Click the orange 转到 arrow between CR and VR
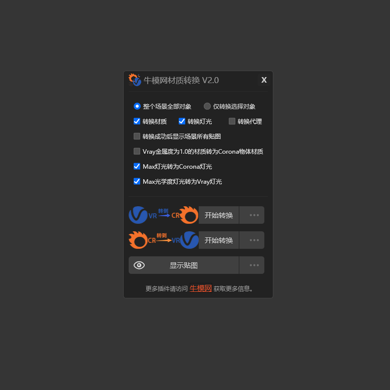Image resolution: width=390 pixels, height=390 pixels. coord(163,238)
